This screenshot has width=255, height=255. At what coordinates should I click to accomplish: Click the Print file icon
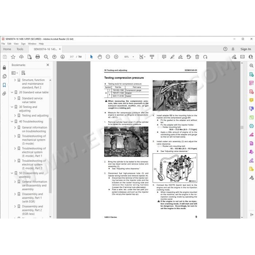click(38, 57)
